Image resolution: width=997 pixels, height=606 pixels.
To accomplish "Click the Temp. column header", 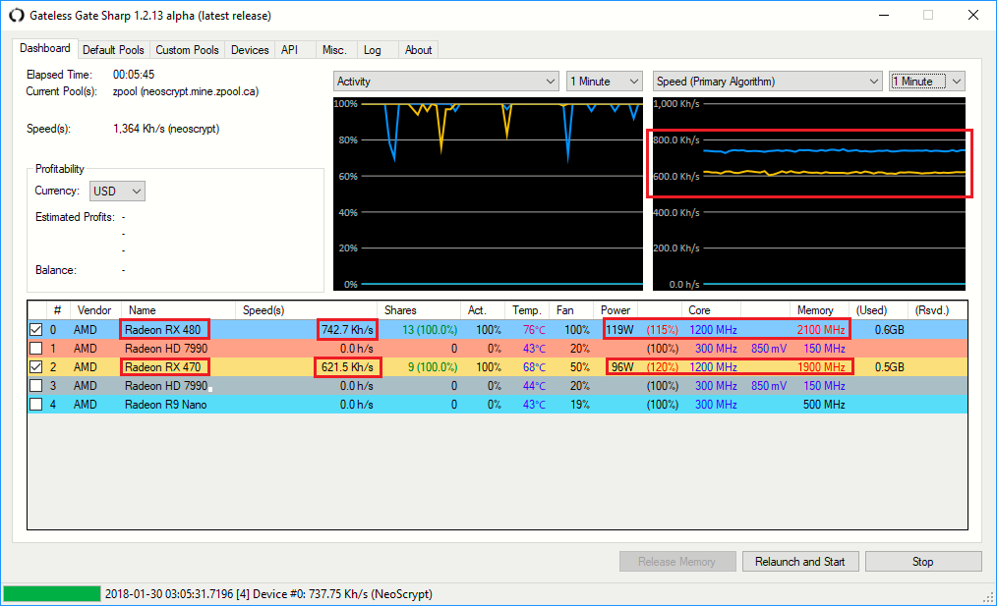I will [527, 310].
